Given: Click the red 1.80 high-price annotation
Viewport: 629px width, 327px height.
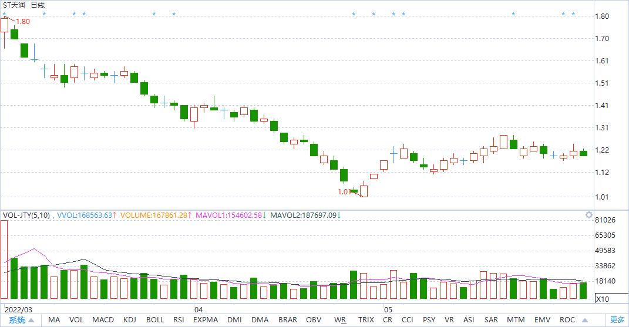Looking at the screenshot, I should [23, 22].
